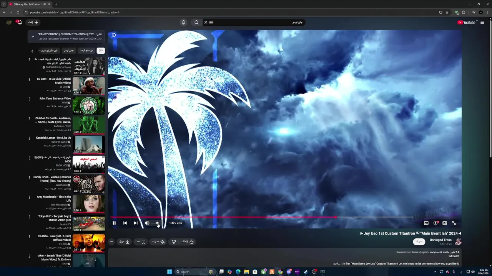Open options menu for John Cena Entrance Video
The image size is (492, 276).
29,99
